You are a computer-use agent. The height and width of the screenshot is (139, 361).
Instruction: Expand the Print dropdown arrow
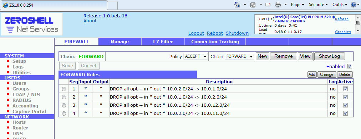pos(285,5)
